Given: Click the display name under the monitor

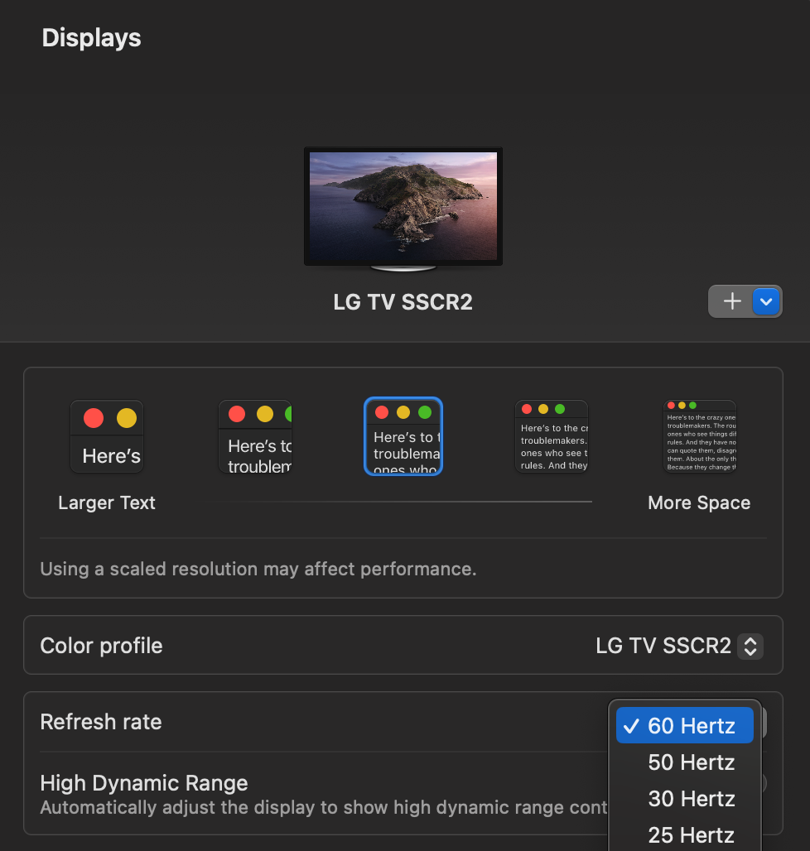Looking at the screenshot, I should pyautogui.click(x=403, y=301).
